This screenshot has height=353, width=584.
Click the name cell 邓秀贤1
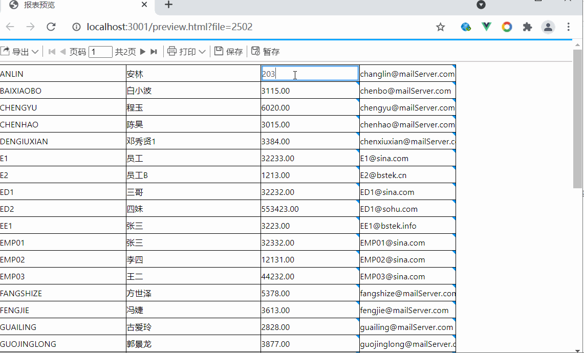tap(193, 141)
